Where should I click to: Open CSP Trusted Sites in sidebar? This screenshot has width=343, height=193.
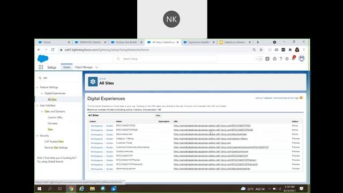click(54, 142)
